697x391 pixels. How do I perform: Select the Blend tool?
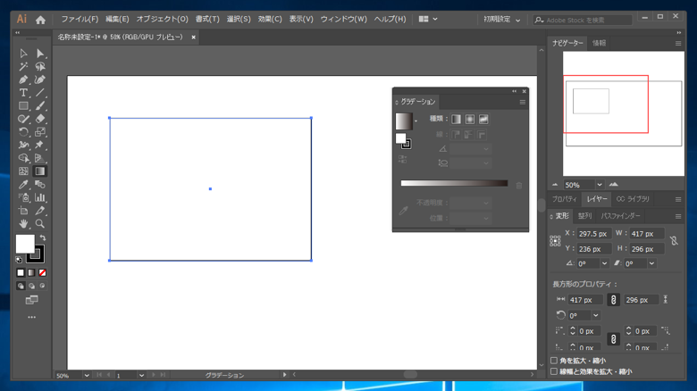[40, 185]
